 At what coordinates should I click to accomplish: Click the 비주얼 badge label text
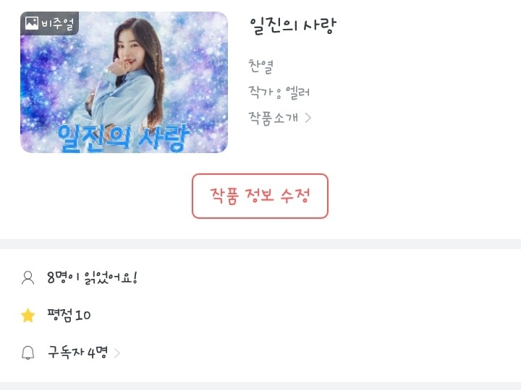(57, 24)
